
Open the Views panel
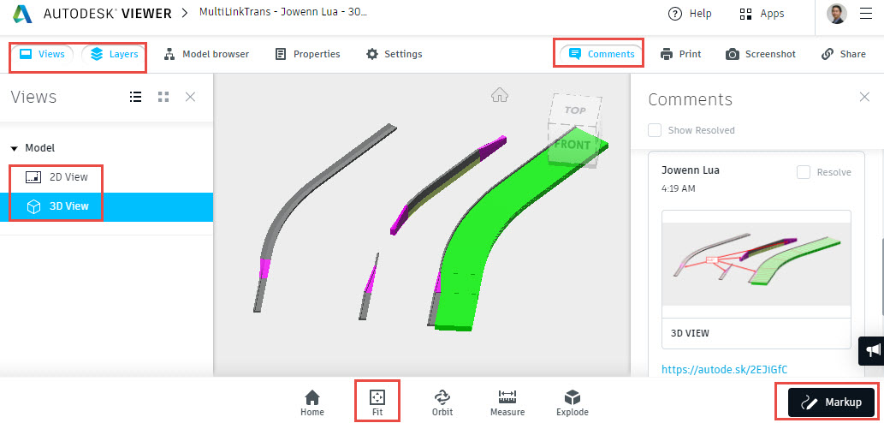[42, 54]
